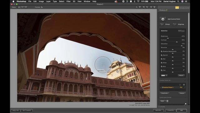Viewport: 200px width, 113px height.
Task: Click the Saturation slider handle in panel
Action: click(x=182, y=46)
